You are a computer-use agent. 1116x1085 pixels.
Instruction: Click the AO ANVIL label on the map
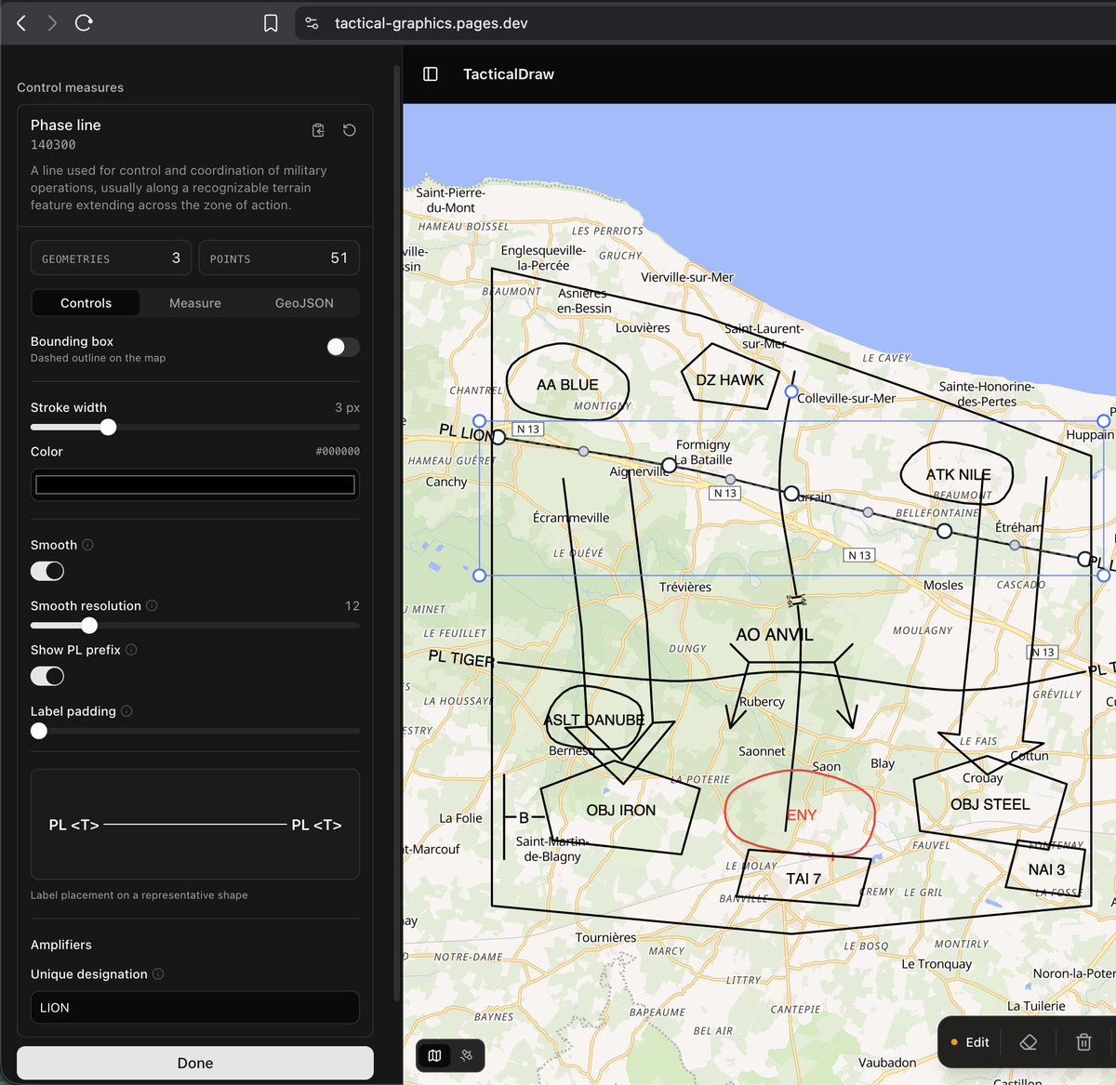pyautogui.click(x=775, y=635)
